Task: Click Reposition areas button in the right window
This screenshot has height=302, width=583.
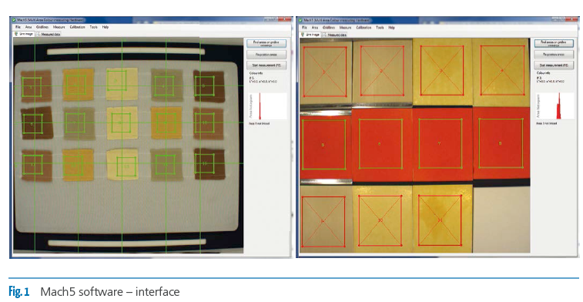Action: pyautogui.click(x=554, y=54)
